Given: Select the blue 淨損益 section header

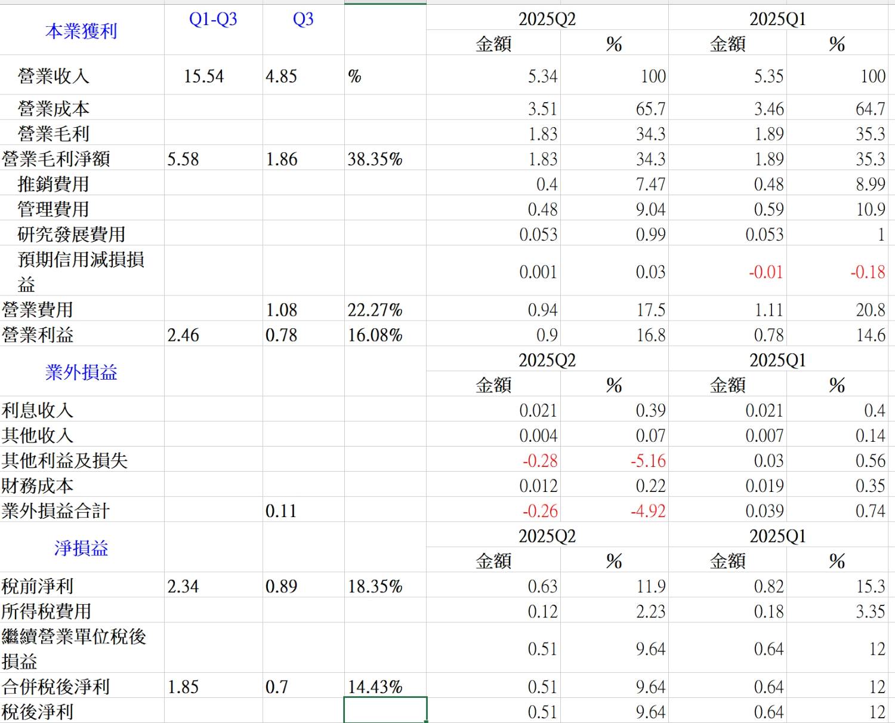Looking at the screenshot, I should (81, 548).
